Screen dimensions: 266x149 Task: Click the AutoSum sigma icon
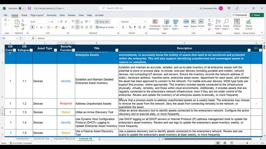pos(209,20)
